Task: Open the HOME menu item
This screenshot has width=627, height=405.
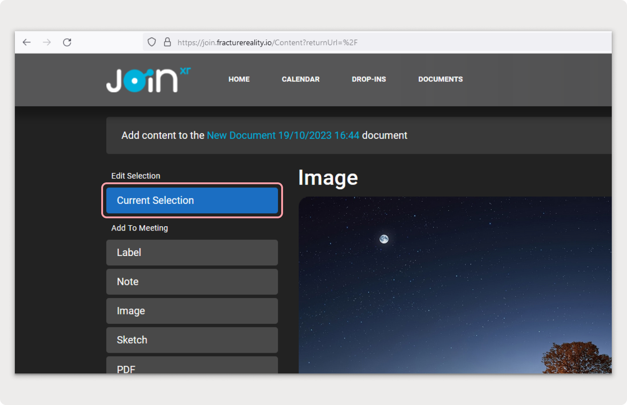Action: (x=239, y=79)
